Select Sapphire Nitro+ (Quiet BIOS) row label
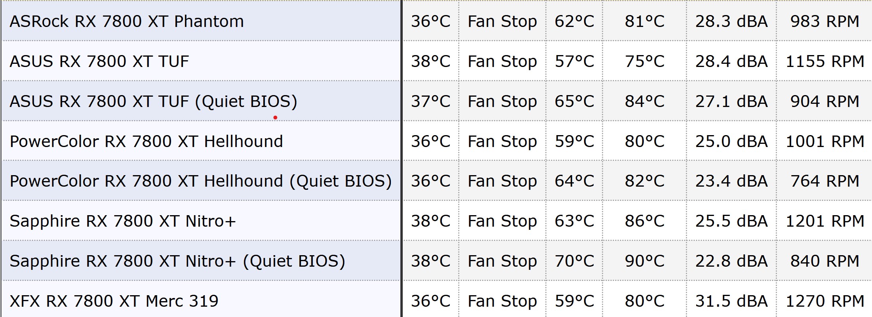872x317 pixels. click(177, 261)
